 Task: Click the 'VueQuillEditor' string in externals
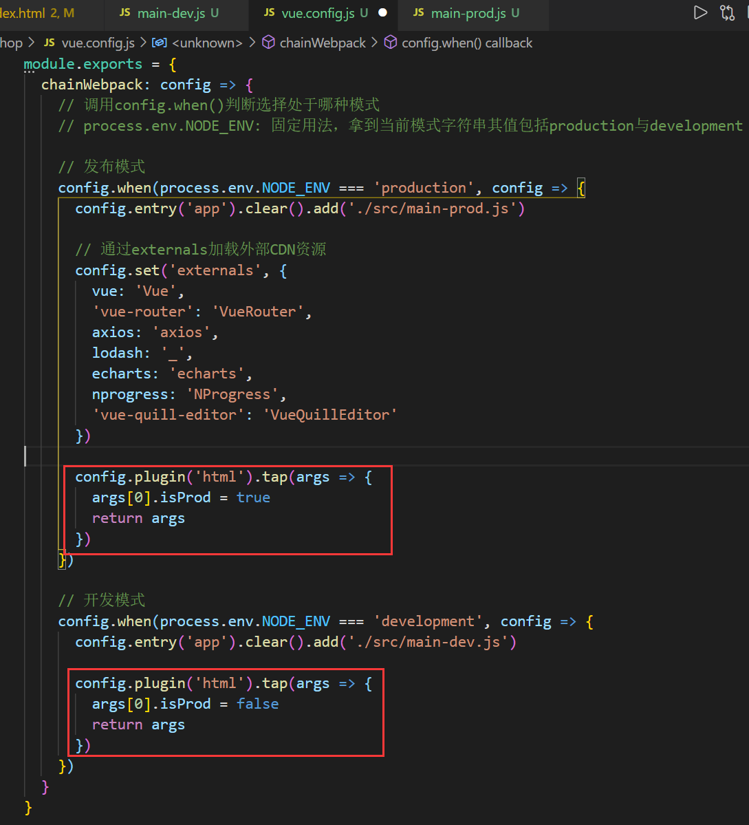tap(330, 415)
